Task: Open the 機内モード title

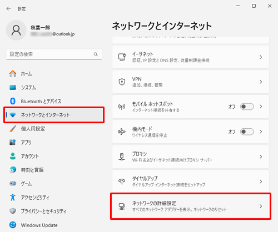Action: [x=142, y=129]
